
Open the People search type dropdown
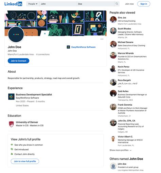[x=33, y=4]
